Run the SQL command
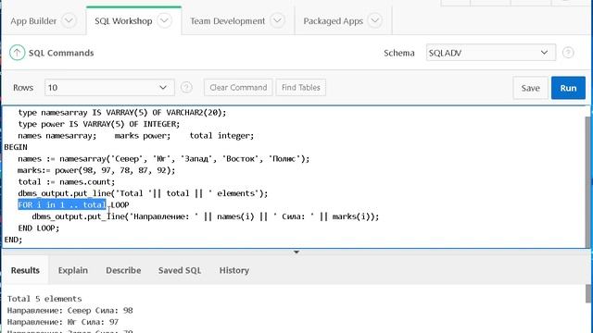Image resolution: width=593 pixels, height=333 pixels. 568,88
